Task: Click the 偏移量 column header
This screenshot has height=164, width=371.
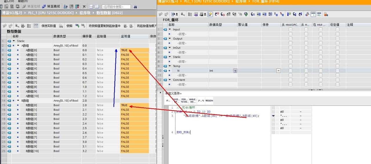Action: point(89,37)
